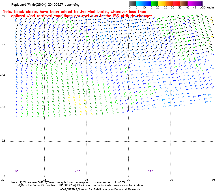The width and height of the screenshot is (215, 194).
Task: Click the -50 latitude label
Action: coord(3,16)
